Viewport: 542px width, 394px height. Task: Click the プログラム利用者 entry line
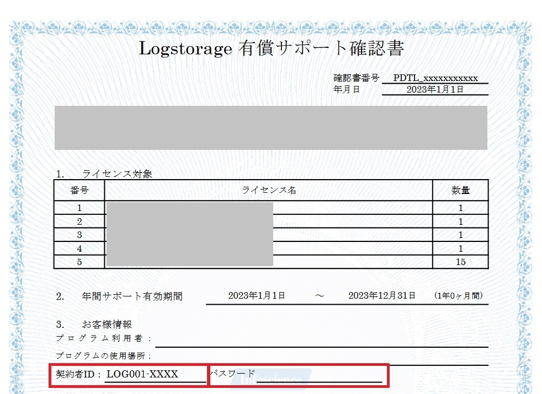click(321, 341)
